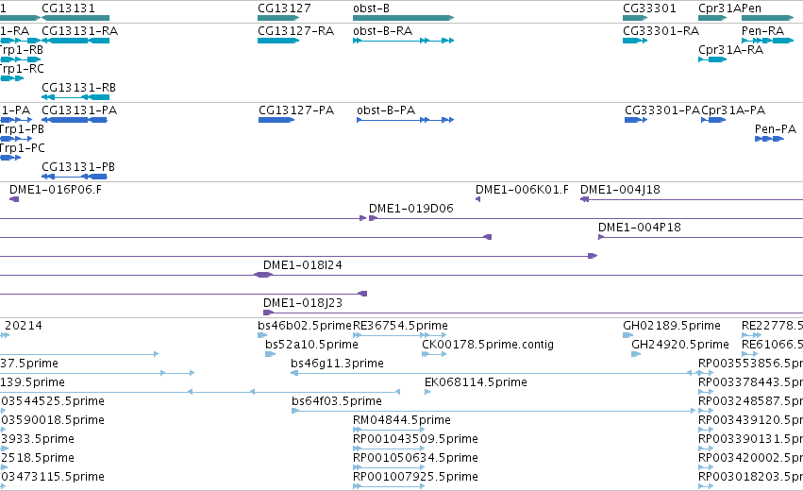Screen dimensions: 803x491
Task: Select the Cpr31A-RA transcript glyph
Action: pyautogui.click(x=712, y=59)
